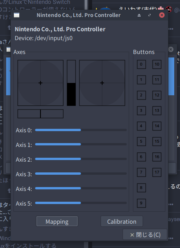Click the window menu icon in title bar
The height and width of the screenshot is (248, 180).
(x=17, y=15)
